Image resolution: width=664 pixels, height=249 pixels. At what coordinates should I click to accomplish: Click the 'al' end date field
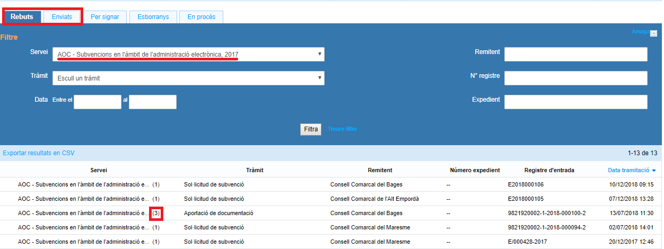click(152, 102)
